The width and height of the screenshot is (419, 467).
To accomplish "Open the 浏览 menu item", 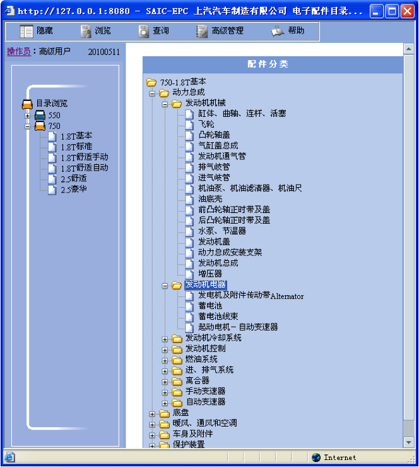I will 103,31.
